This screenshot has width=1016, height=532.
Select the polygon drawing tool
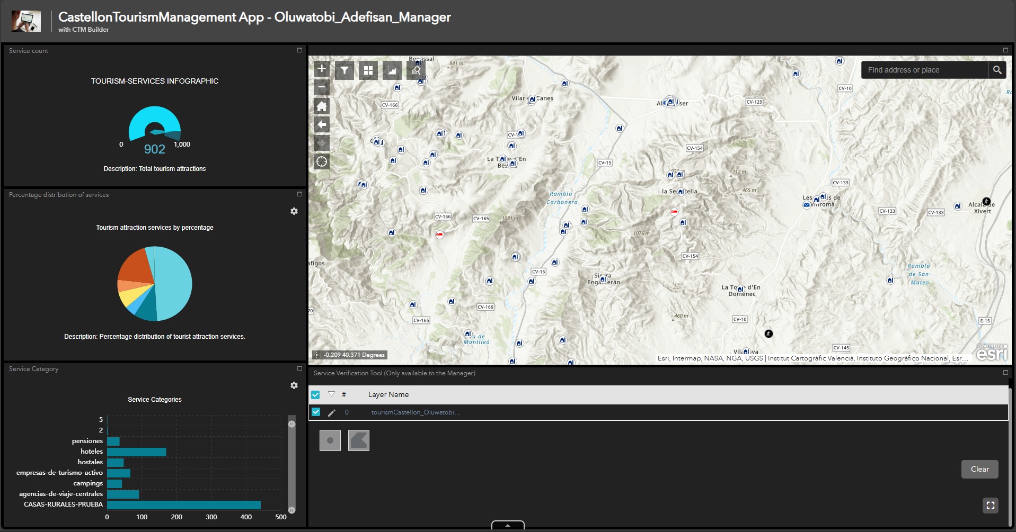click(x=359, y=440)
